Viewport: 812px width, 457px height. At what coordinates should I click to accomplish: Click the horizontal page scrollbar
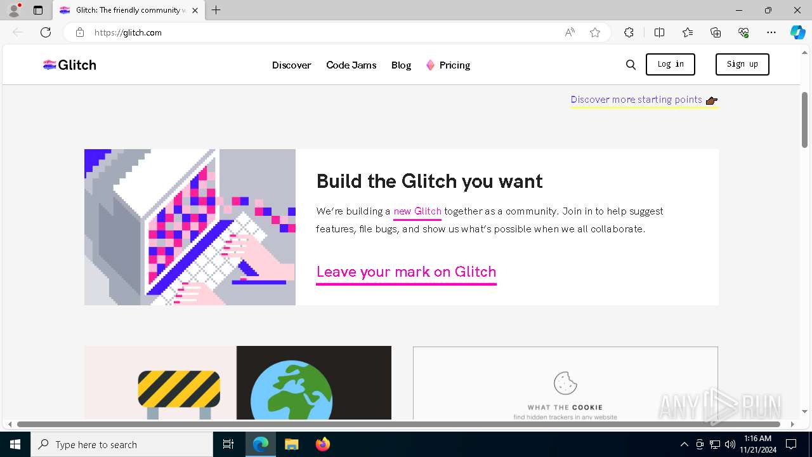[x=398, y=424]
